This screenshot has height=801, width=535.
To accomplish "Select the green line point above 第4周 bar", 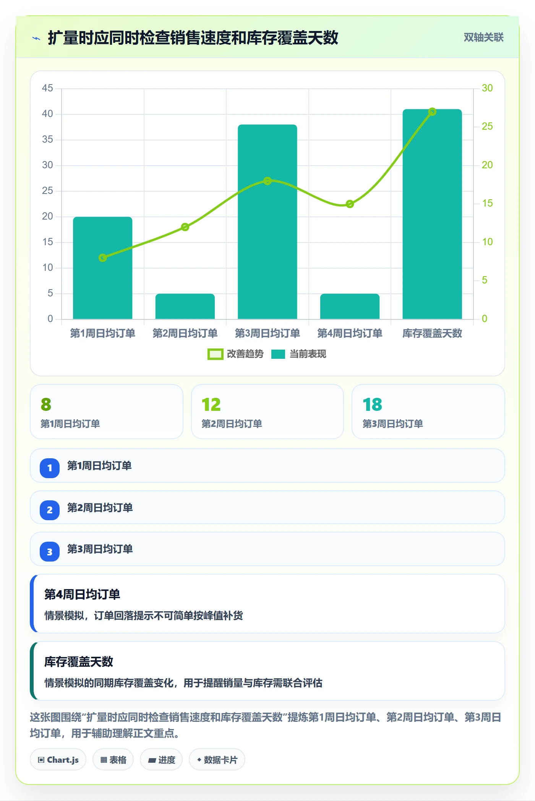I will coord(350,204).
